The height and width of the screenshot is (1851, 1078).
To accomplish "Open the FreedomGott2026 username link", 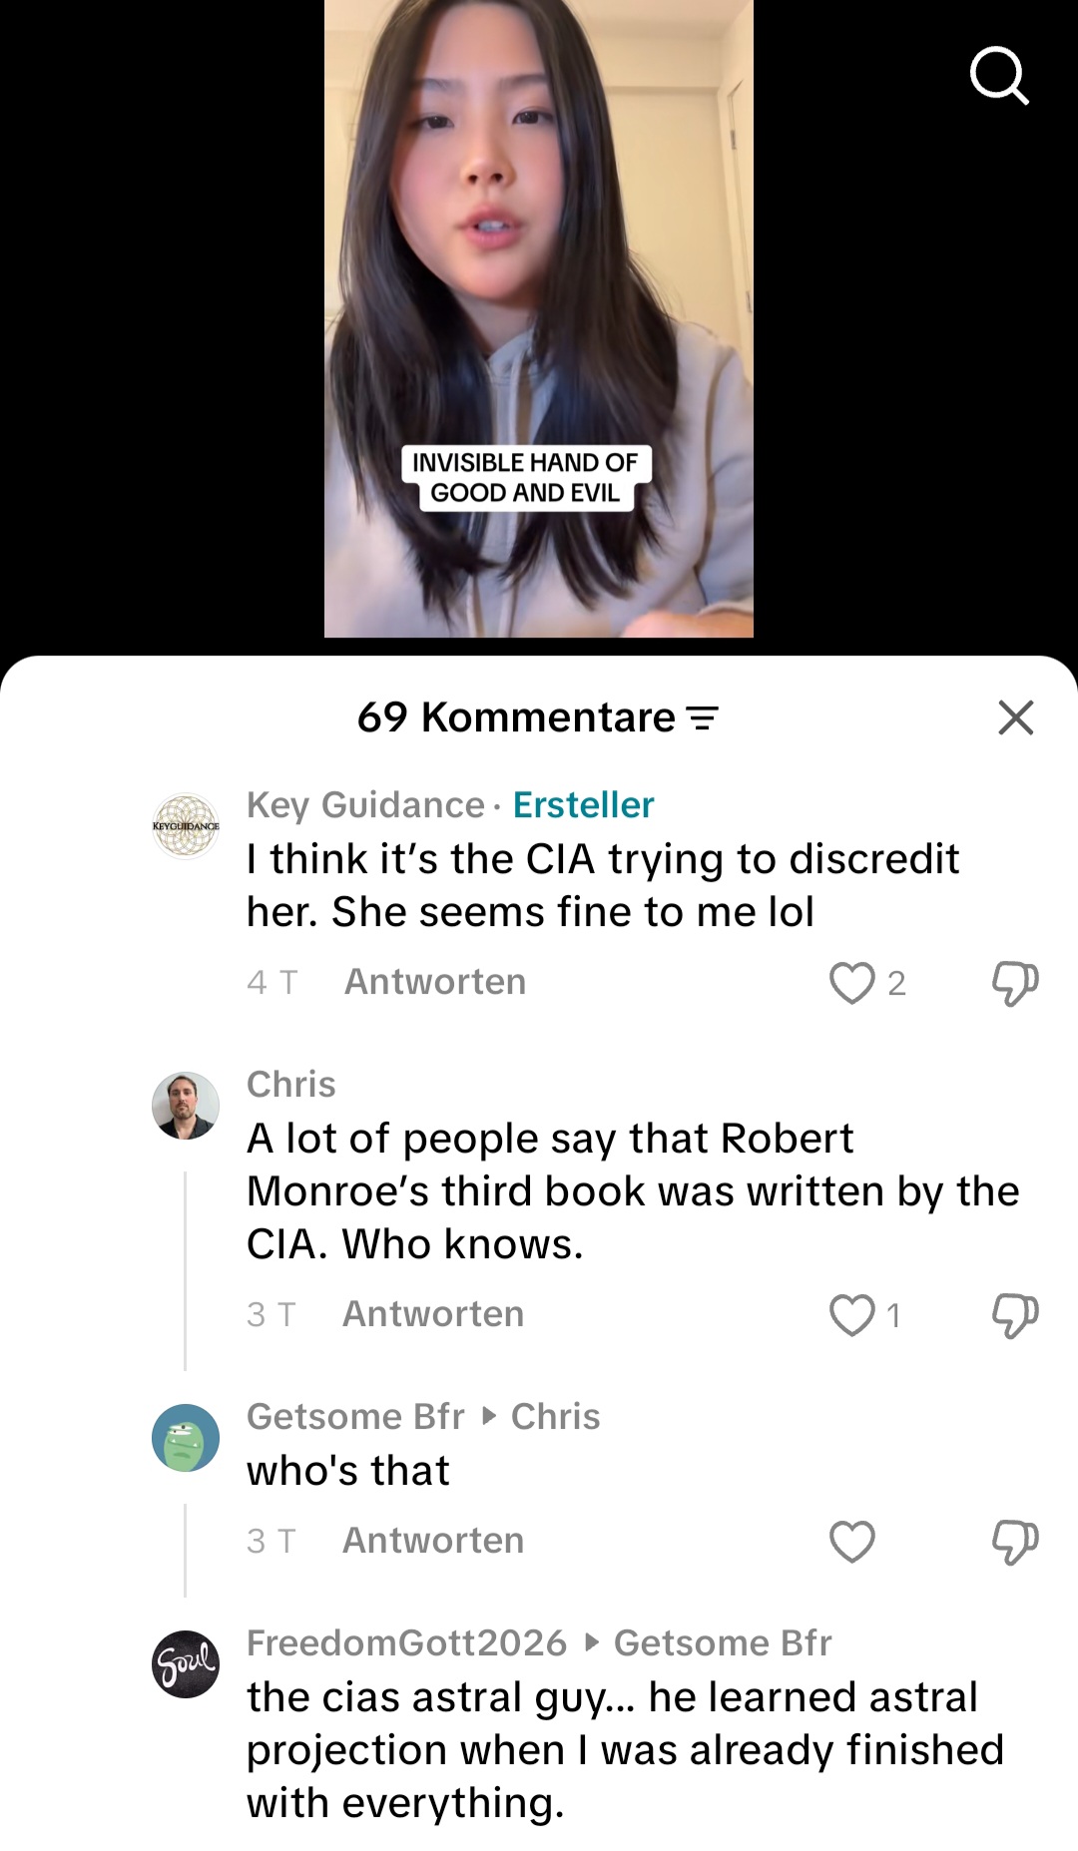I will (406, 1642).
